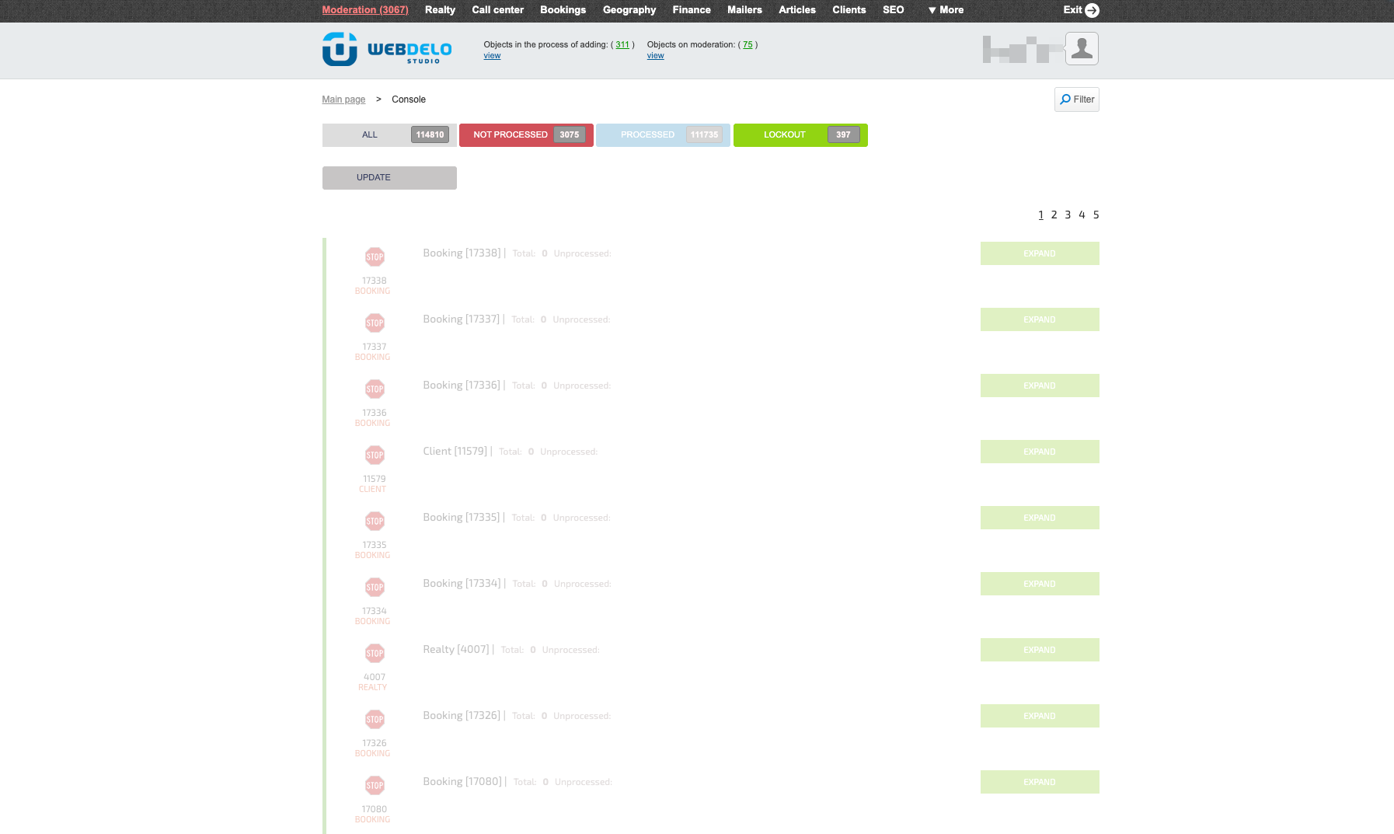Click stop sign icon for realty 4007
Screen dimensions: 1394x834
[x=375, y=654]
